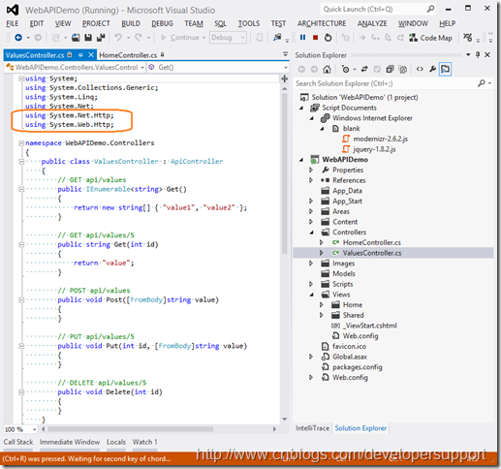Open the DEBUG menu
The width and height of the screenshot is (501, 469).
pyautogui.click(x=162, y=23)
